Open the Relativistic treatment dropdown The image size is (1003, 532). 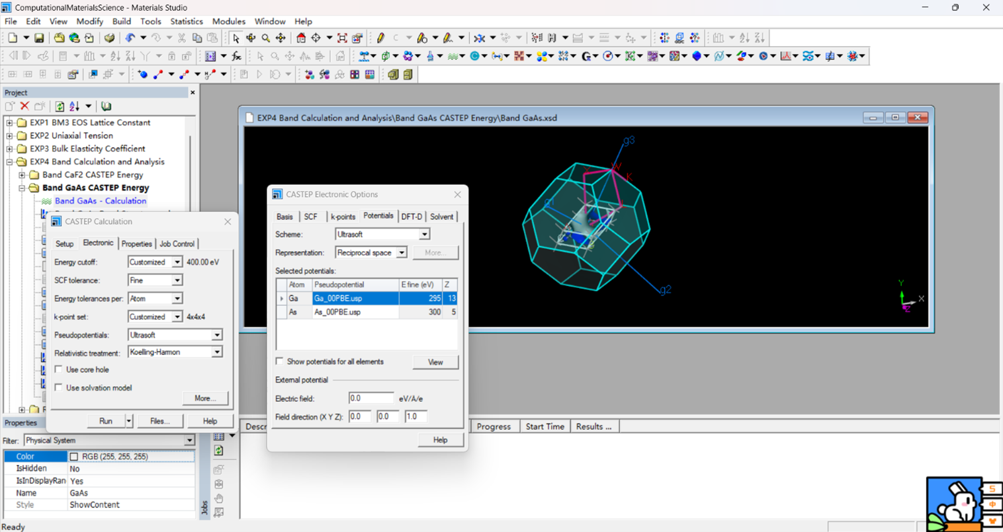(x=216, y=352)
